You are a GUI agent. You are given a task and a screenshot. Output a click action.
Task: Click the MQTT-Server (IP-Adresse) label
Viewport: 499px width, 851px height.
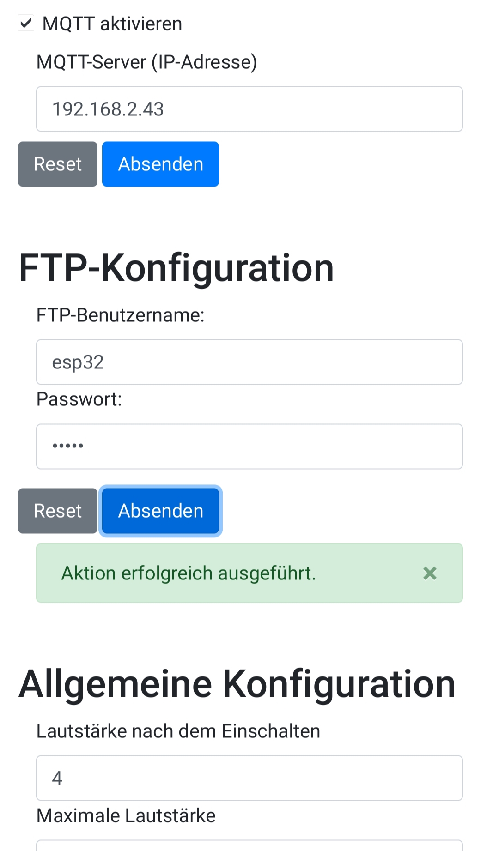pos(147,62)
